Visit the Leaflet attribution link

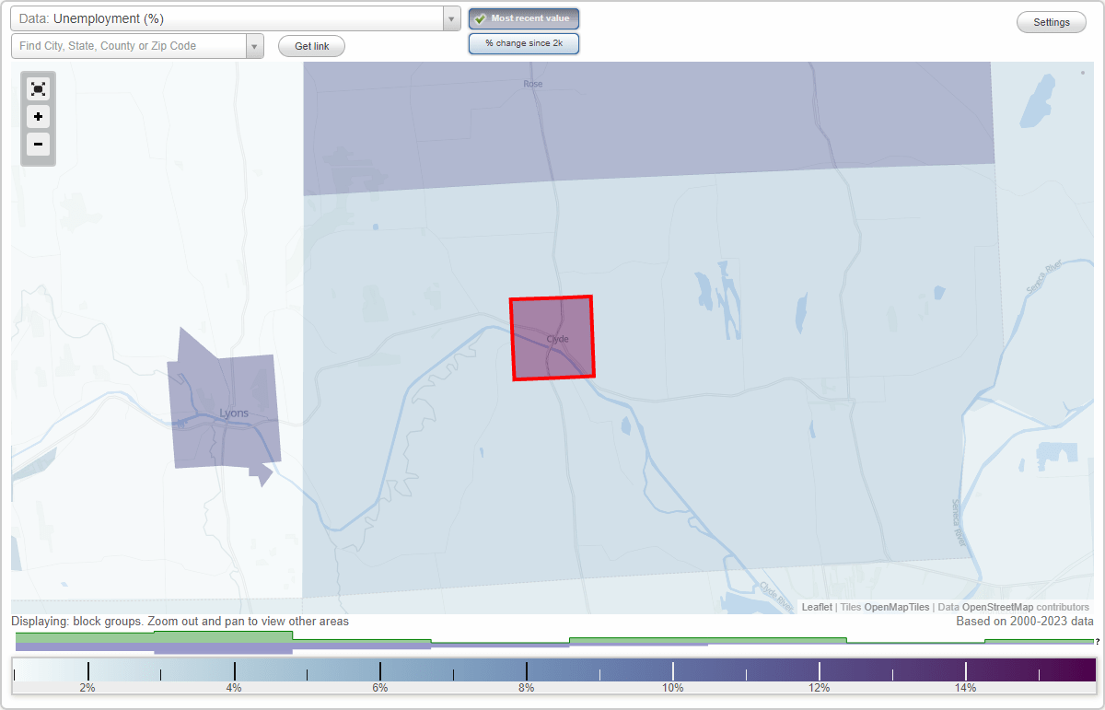tap(816, 607)
